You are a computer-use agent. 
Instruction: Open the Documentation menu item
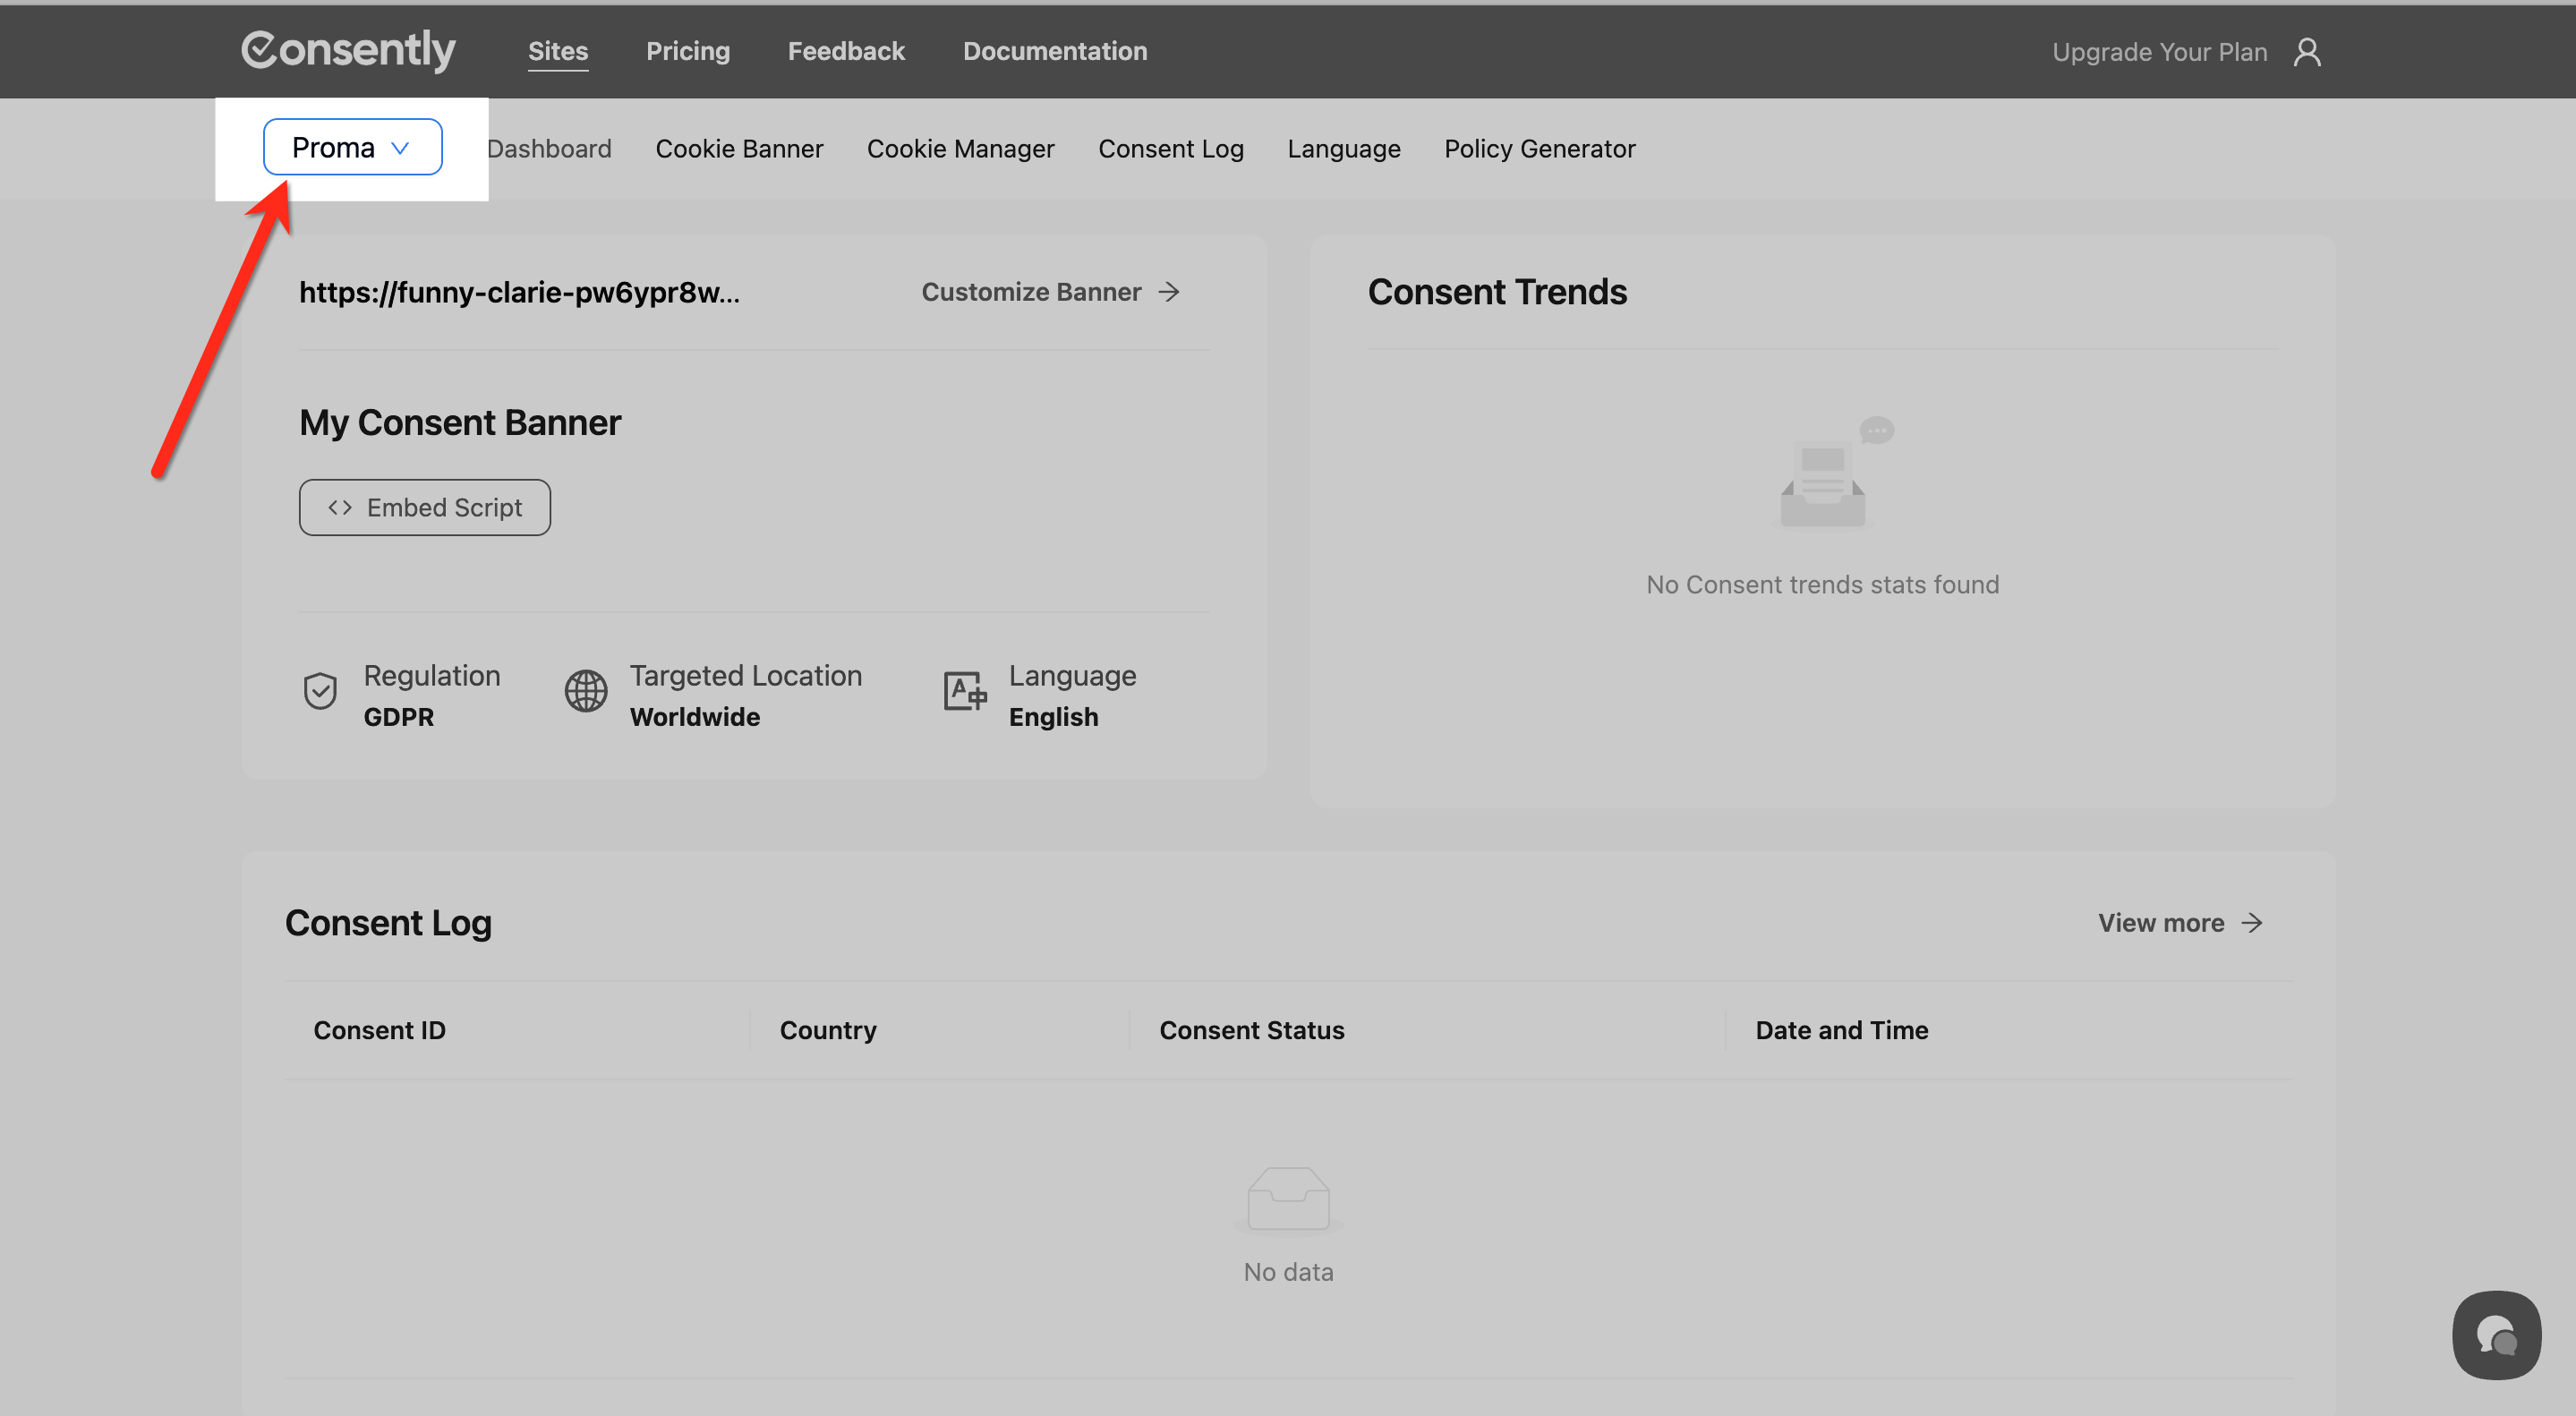[1054, 51]
